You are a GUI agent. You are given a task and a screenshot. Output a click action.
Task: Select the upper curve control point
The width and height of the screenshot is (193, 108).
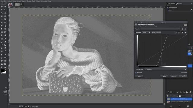[x=168, y=35]
